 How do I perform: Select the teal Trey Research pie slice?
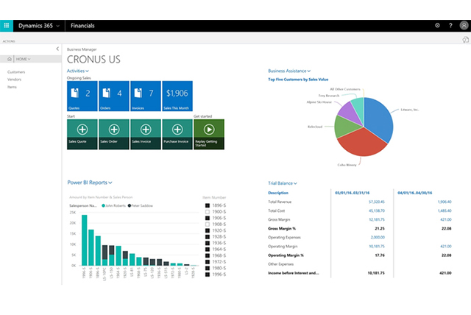pos(359,107)
